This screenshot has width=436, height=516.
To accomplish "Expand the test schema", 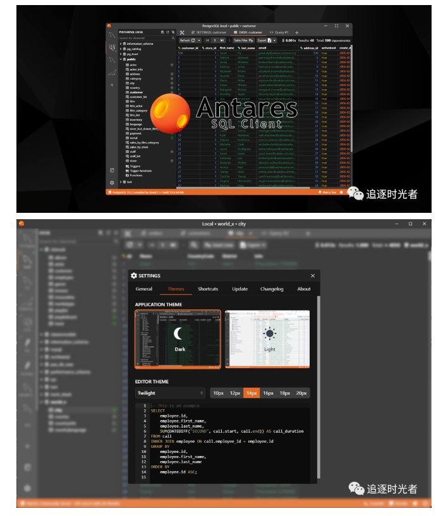I will point(121,182).
